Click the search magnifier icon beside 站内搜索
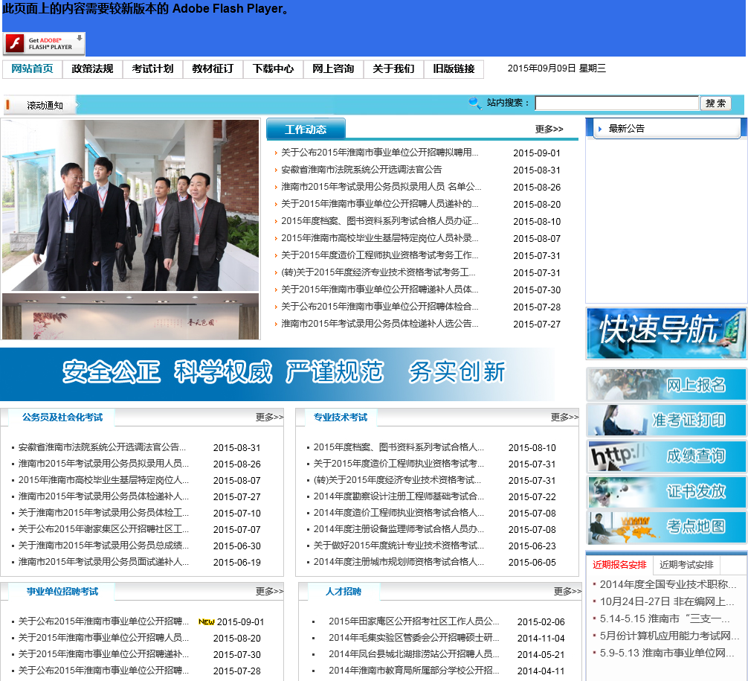748x681 pixels. [474, 103]
